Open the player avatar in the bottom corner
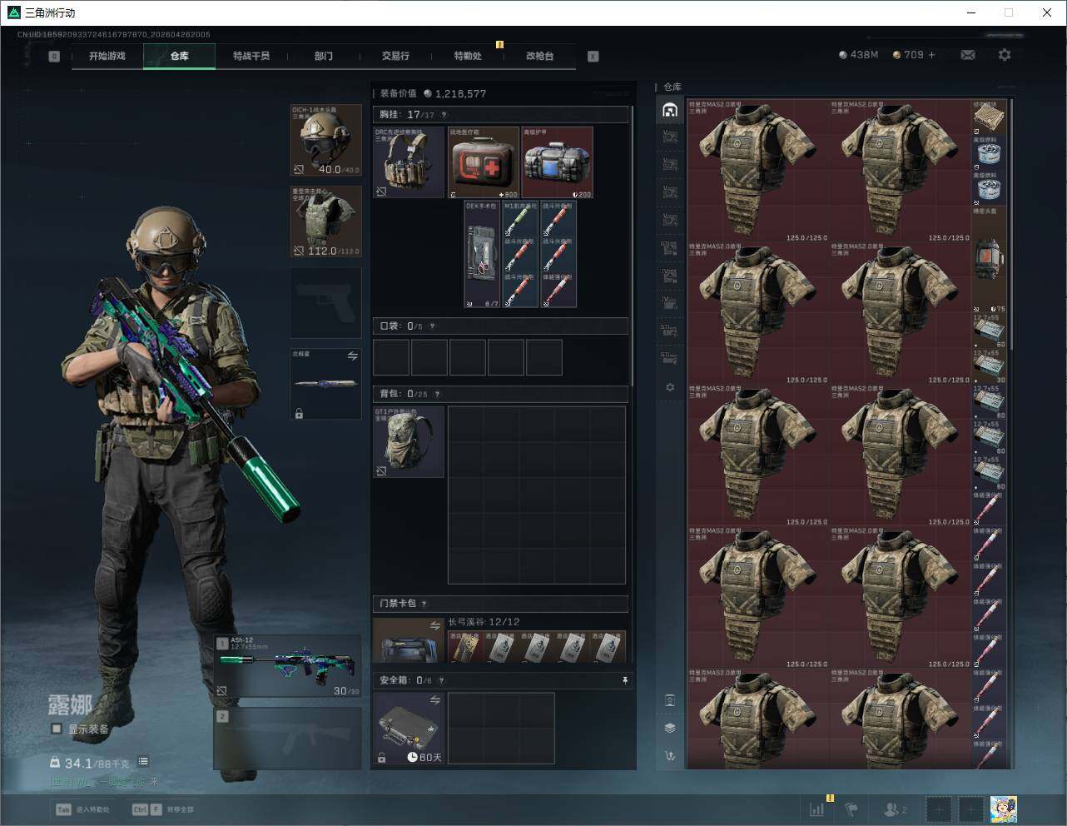Viewport: 1067px width, 826px height. coord(1004,809)
